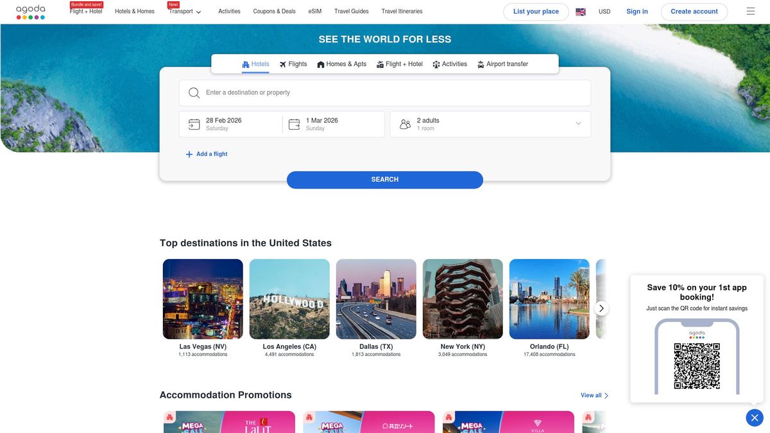
Task: Dismiss the app savings QR popup
Action: [x=754, y=418]
